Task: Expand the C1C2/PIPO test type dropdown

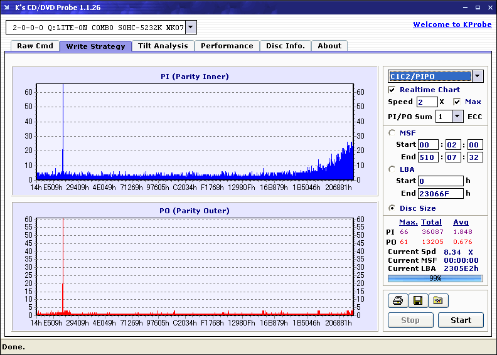Action: (x=477, y=77)
